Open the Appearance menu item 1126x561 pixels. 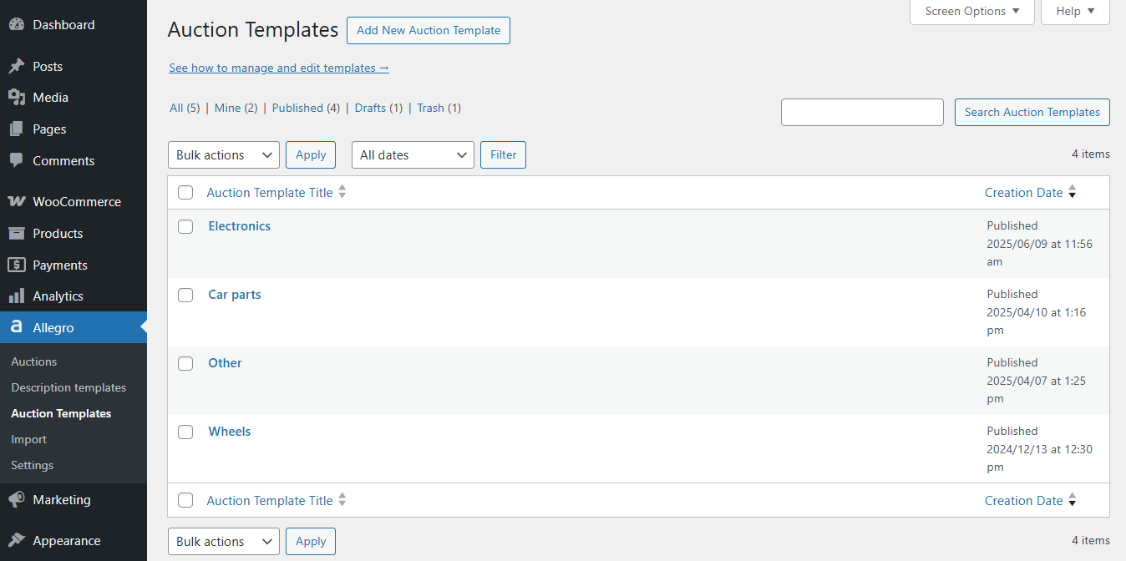pyautogui.click(x=74, y=541)
